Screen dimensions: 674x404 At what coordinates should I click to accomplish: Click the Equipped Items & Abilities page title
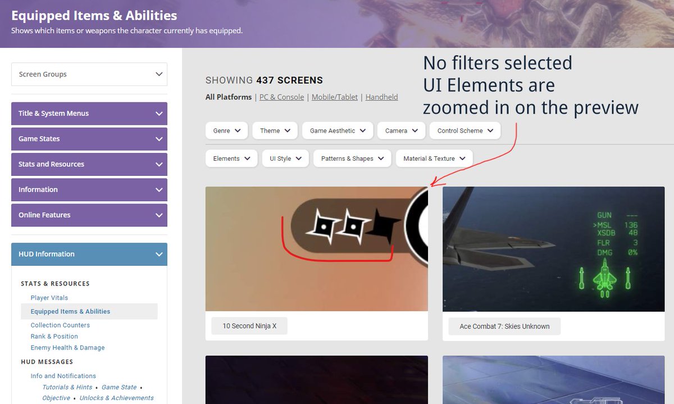click(94, 15)
